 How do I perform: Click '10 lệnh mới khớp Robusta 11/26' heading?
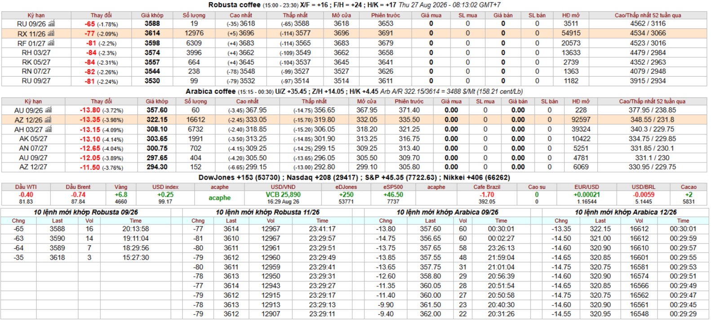point(267,212)
